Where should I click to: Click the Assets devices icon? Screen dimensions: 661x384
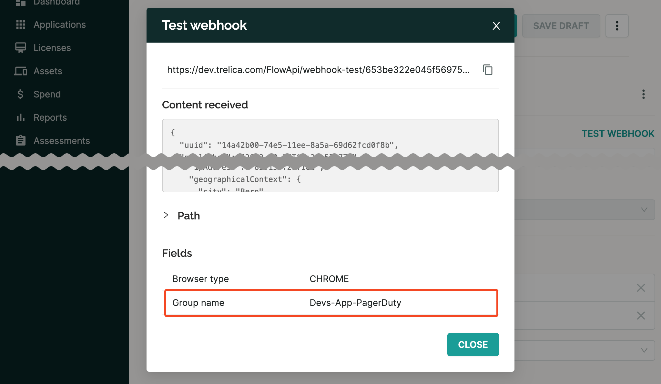click(x=21, y=71)
